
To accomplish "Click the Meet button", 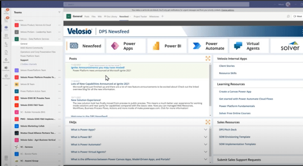I will 298,16.
